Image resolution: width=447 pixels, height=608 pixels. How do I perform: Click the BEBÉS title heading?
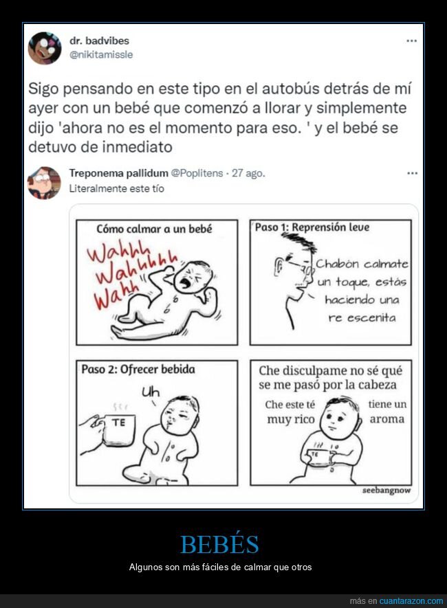219,544
